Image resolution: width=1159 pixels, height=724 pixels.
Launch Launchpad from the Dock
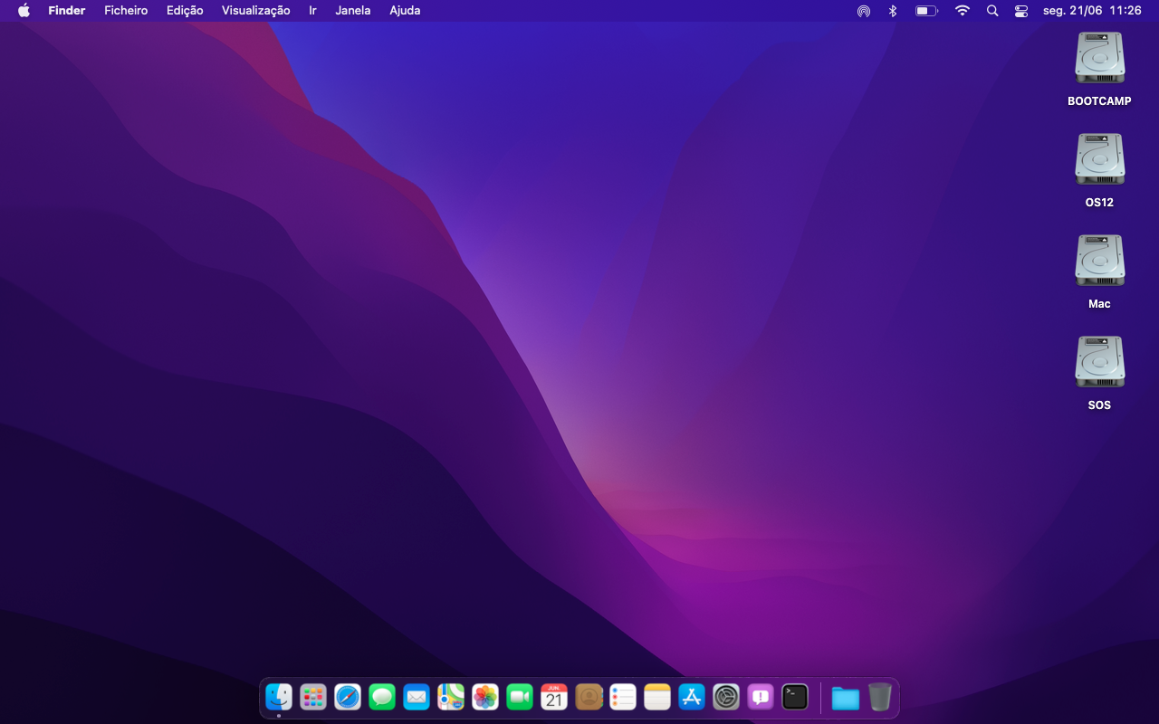[x=313, y=697]
